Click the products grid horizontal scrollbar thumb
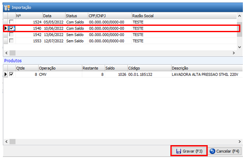 [x=12, y=141]
